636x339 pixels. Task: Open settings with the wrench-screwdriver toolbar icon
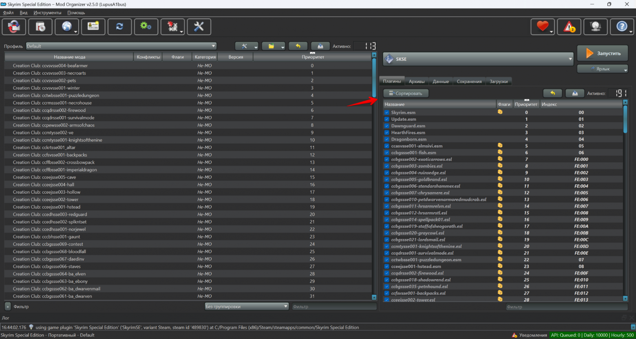coord(199,27)
